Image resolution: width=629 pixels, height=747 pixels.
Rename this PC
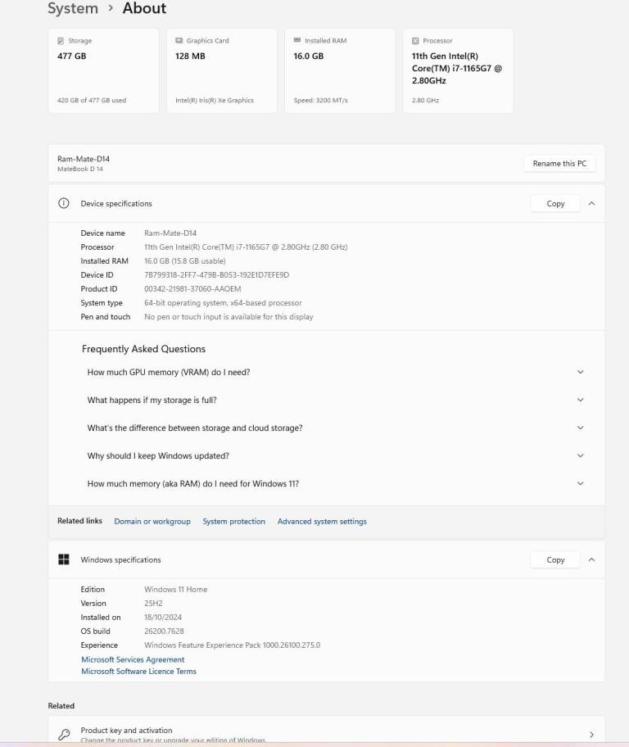click(x=559, y=164)
